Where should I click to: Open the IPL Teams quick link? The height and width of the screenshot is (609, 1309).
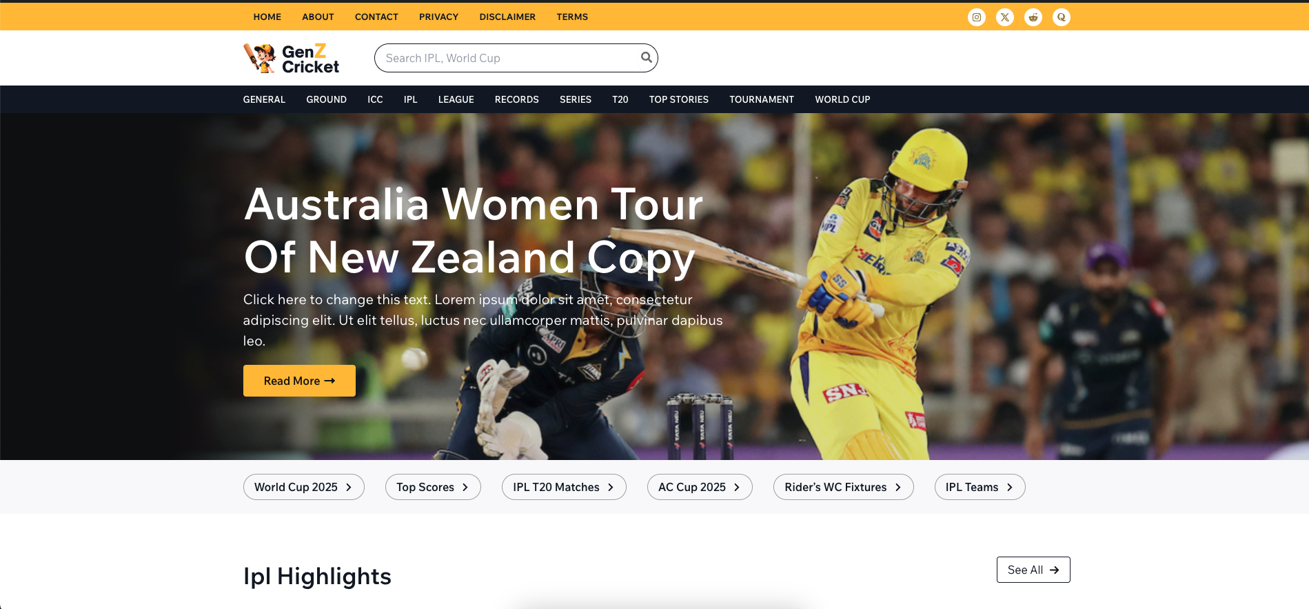[x=979, y=488]
